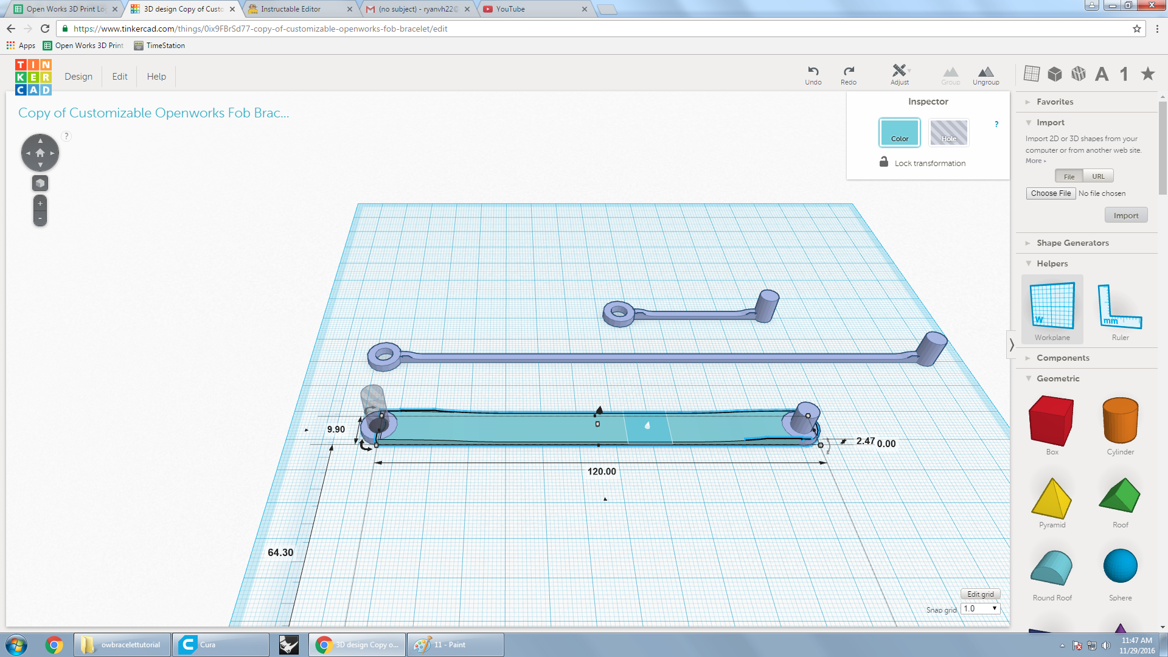
Task: Set the shape as Hole
Action: (x=948, y=132)
